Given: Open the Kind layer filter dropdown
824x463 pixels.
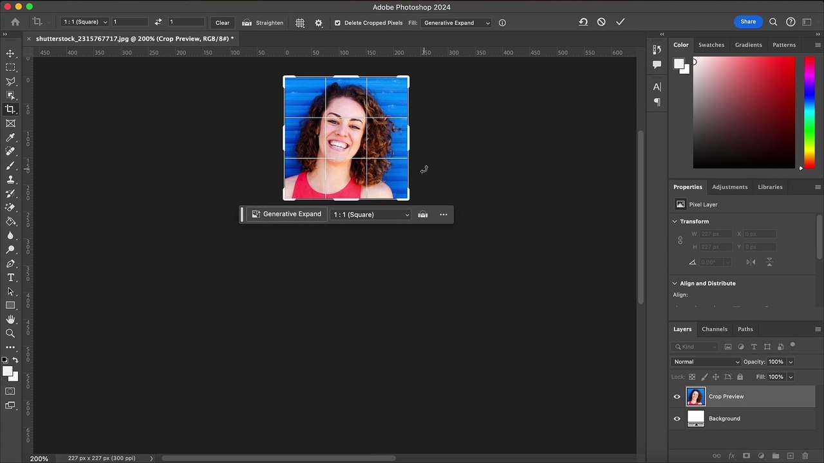Looking at the screenshot, I should [695, 347].
